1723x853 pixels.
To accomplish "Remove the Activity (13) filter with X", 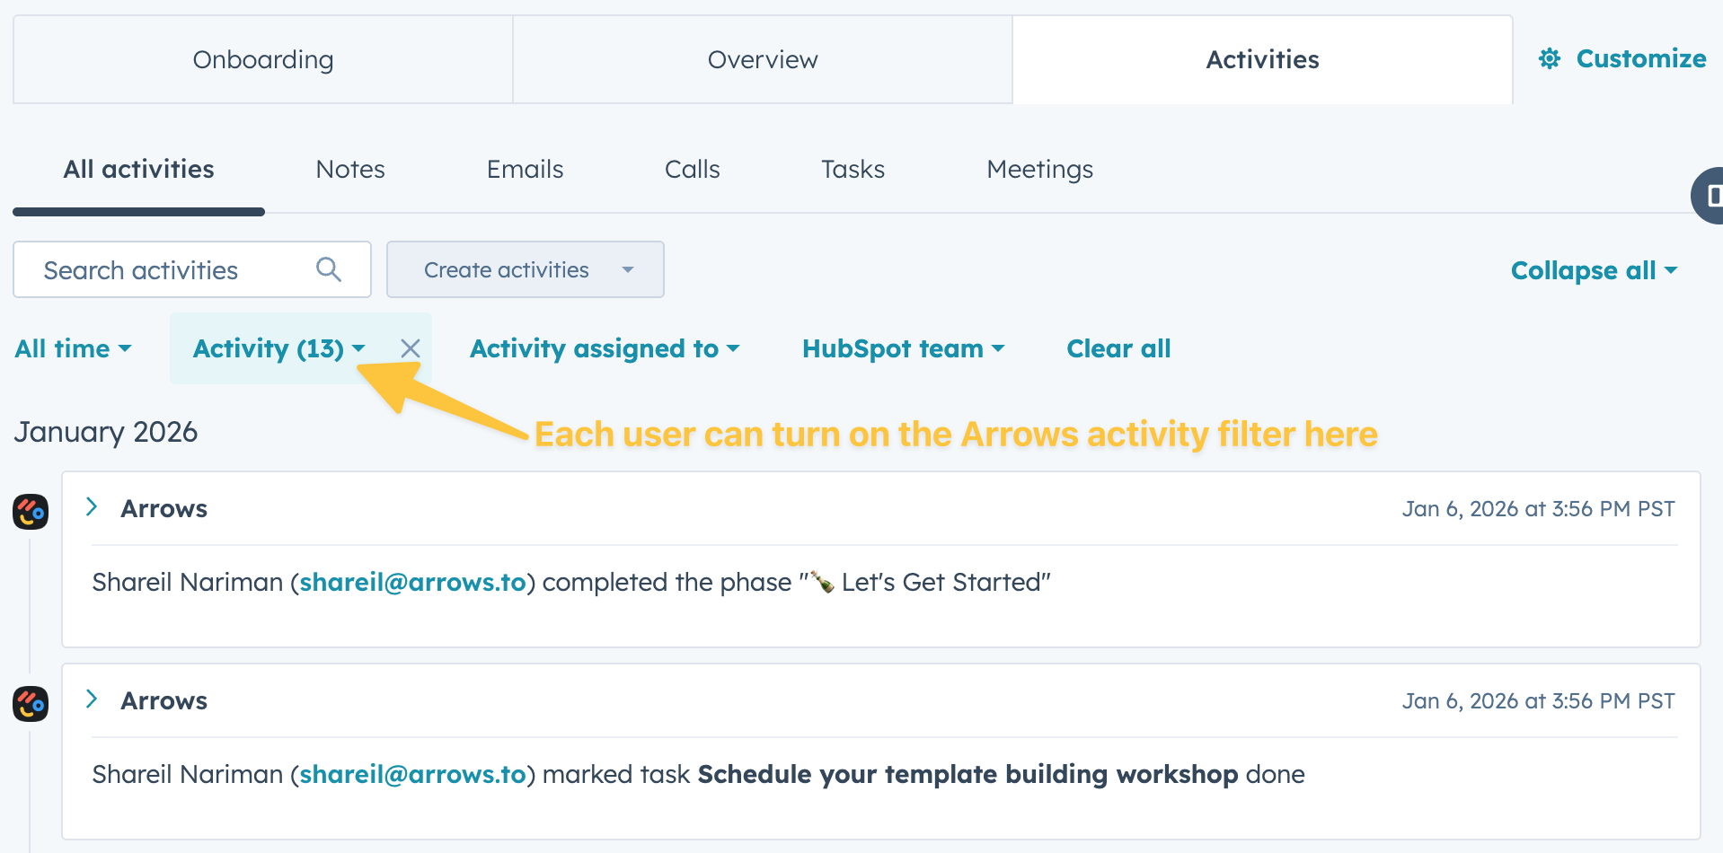I will [x=411, y=348].
